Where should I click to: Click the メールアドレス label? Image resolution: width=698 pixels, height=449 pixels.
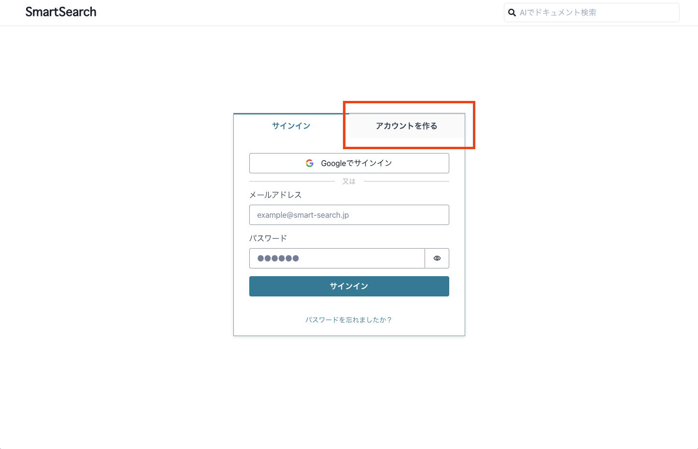(275, 195)
